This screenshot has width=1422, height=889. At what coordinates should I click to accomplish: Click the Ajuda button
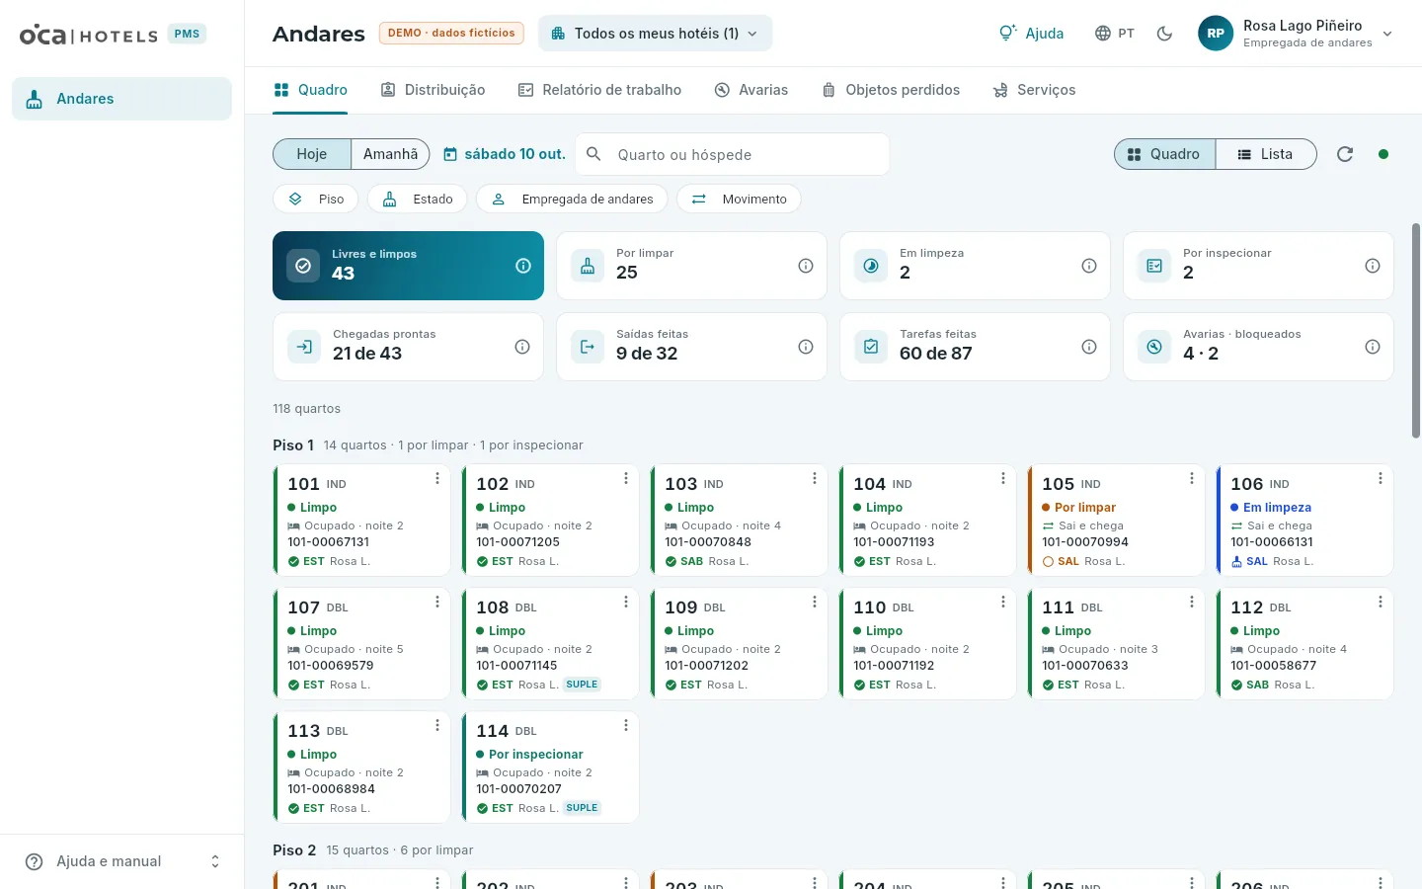(x=1031, y=34)
